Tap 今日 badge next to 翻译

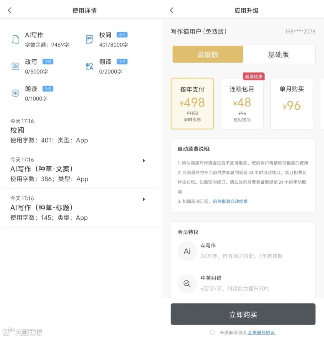click(x=122, y=62)
